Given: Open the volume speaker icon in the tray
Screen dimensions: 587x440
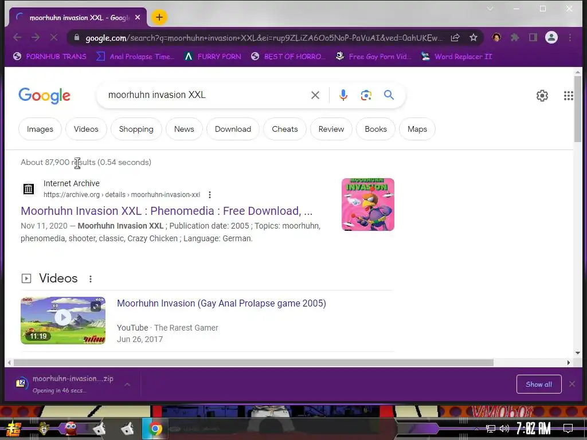Looking at the screenshot, I should pyautogui.click(x=504, y=429).
